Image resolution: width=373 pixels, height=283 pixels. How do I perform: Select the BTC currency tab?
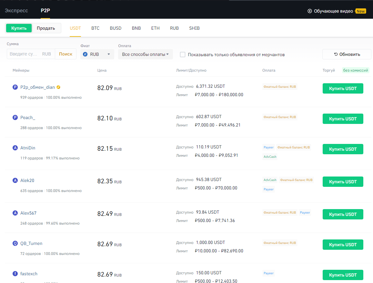coord(95,28)
